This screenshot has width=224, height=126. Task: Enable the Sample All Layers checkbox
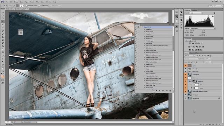(x=27, y=6)
